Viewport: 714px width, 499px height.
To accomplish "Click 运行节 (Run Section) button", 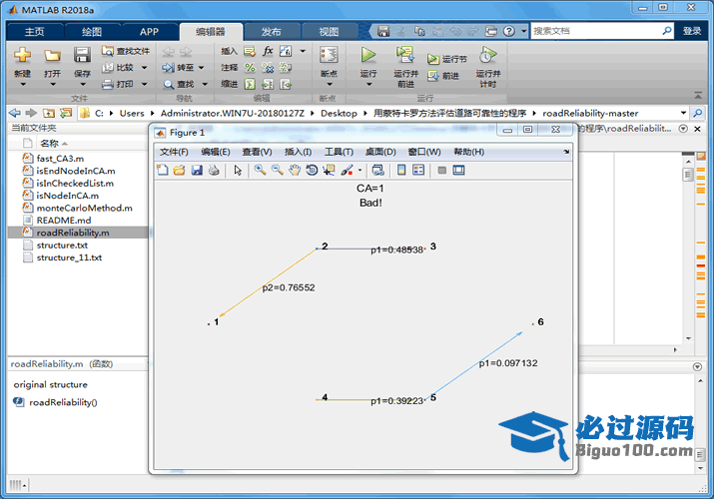I will 447,59.
